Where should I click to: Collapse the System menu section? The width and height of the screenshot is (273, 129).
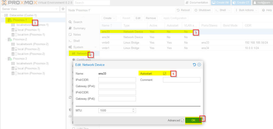pyautogui.click(x=95, y=47)
